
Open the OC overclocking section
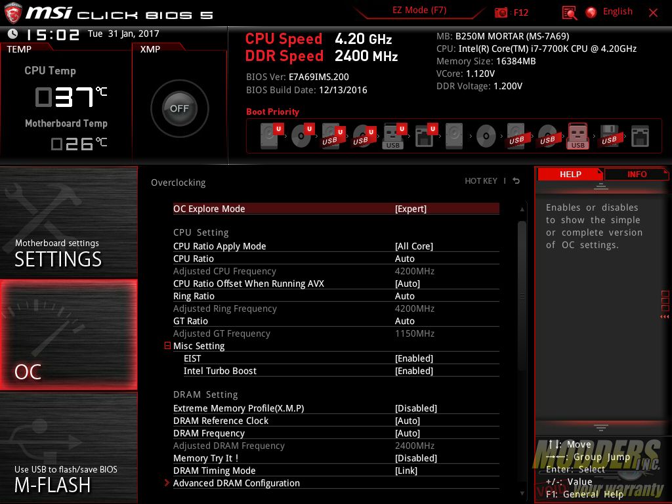point(68,335)
